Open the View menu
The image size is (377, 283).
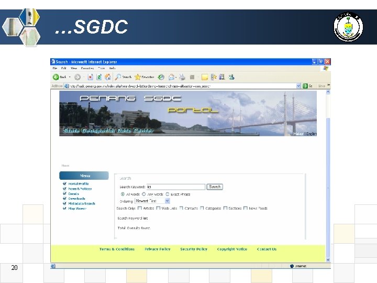click(74, 68)
